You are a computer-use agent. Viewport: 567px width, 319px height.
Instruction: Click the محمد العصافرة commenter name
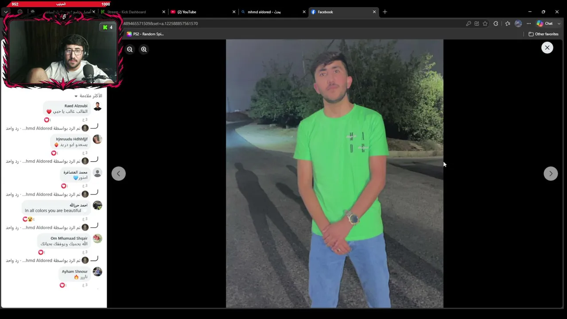(x=75, y=172)
